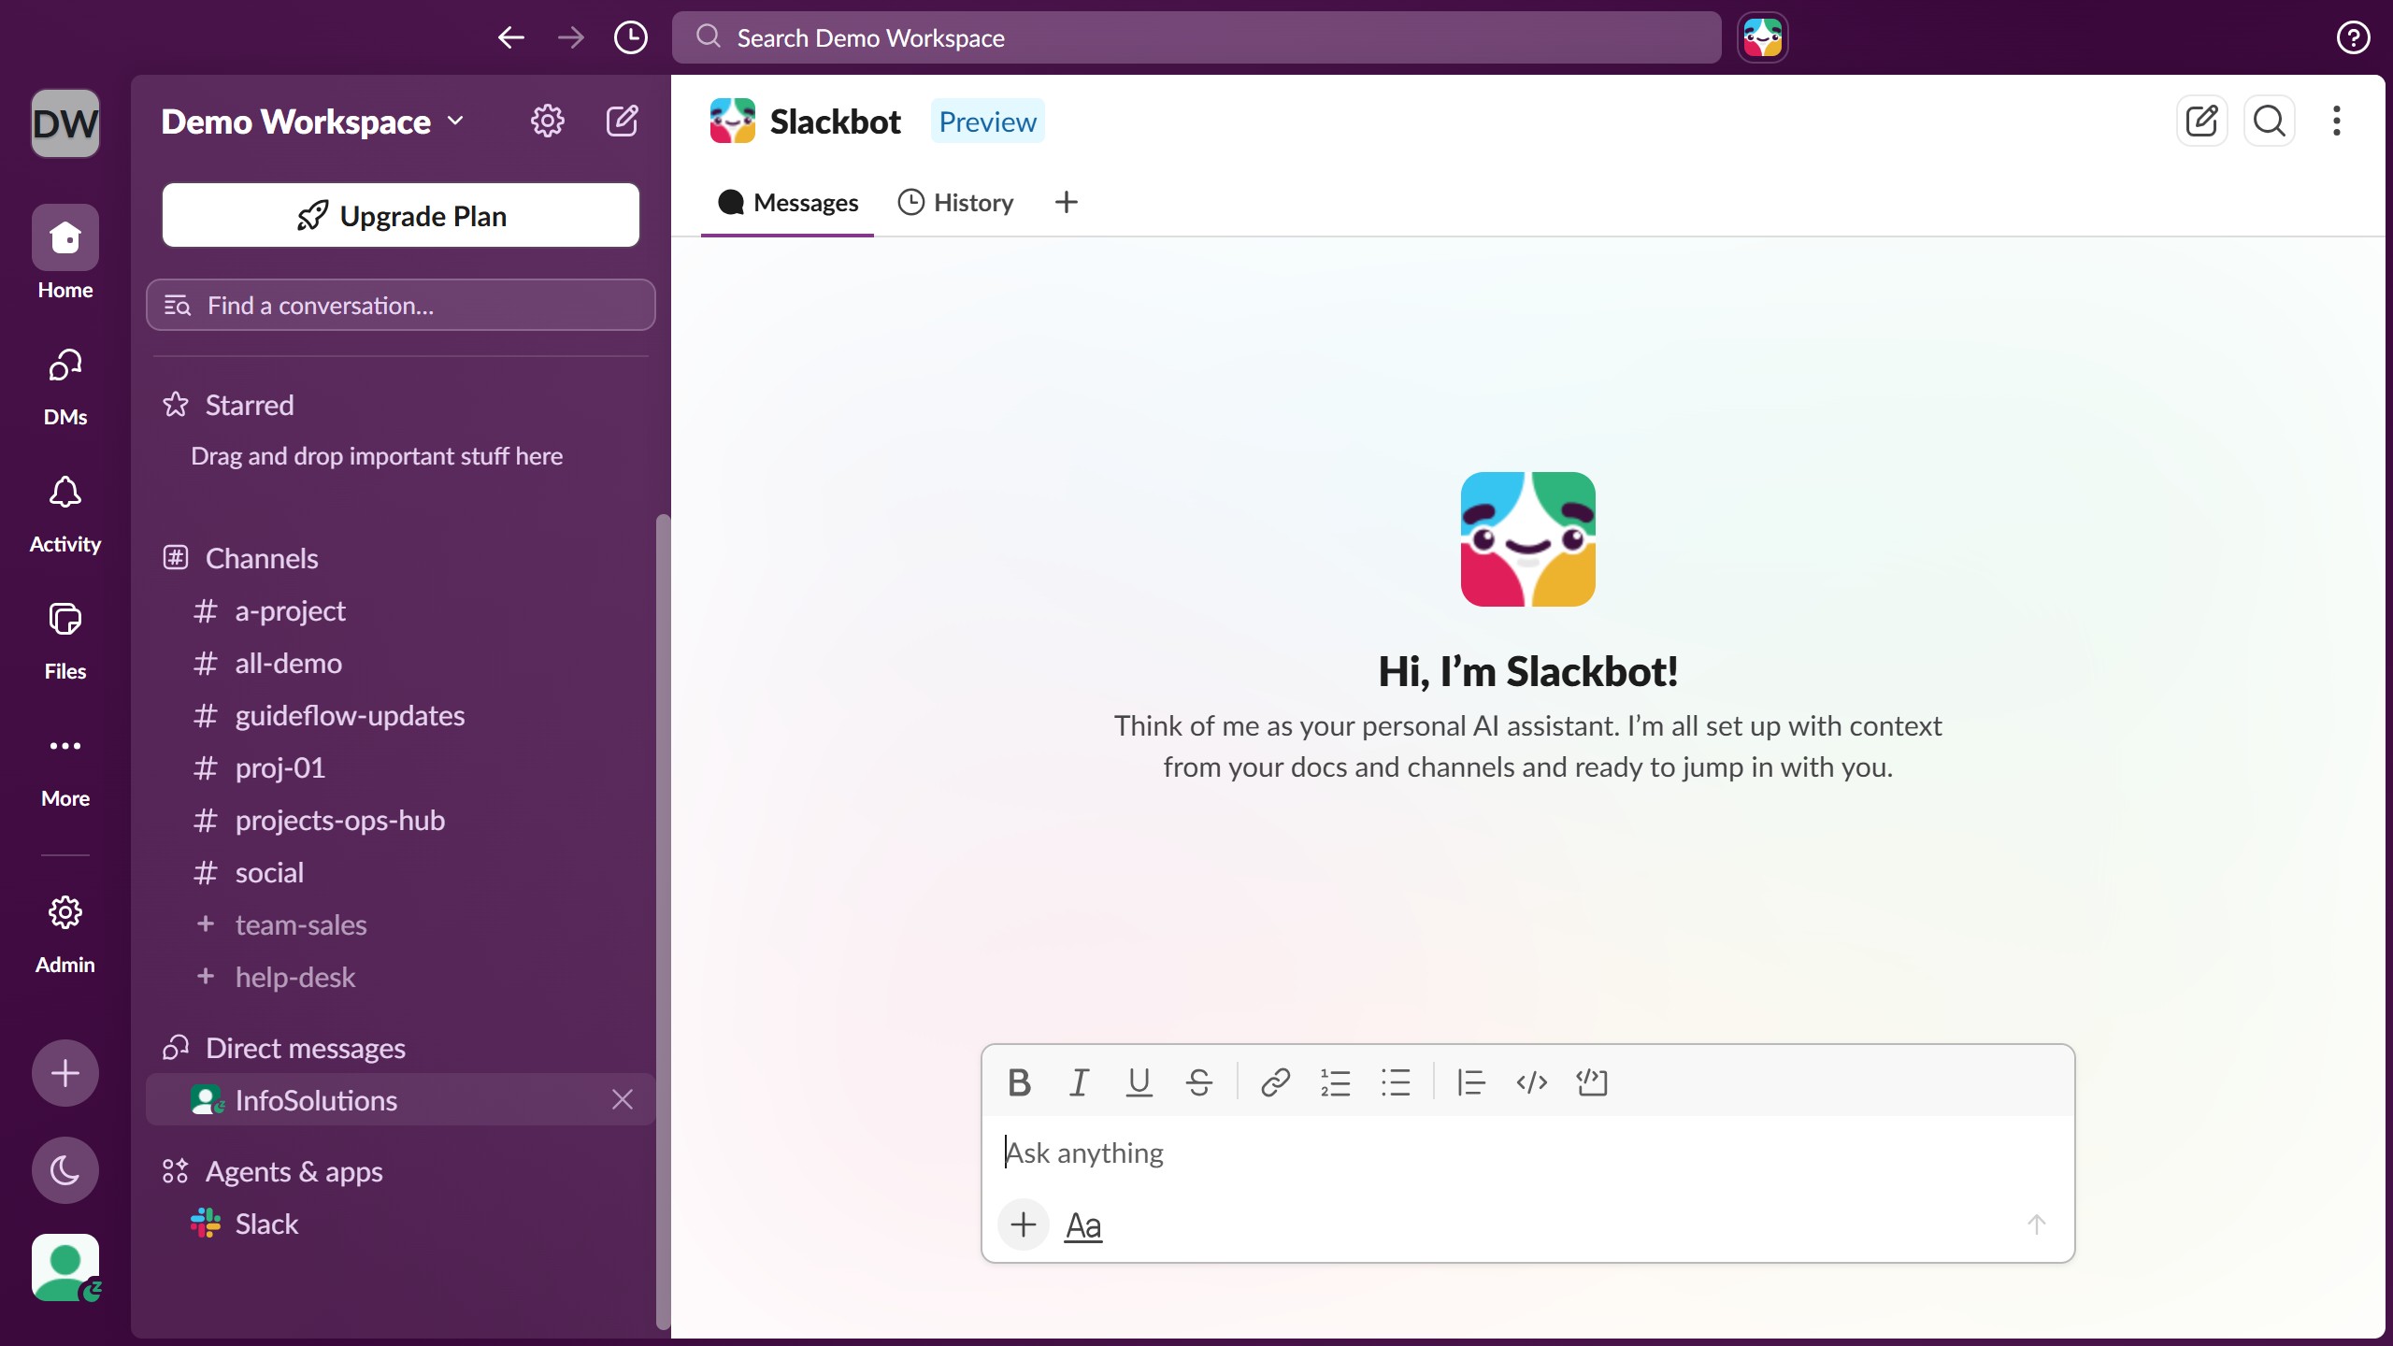Screen dimensions: 2393x1346
Task: Collapse the Channels section
Action: pyautogui.click(x=261, y=558)
